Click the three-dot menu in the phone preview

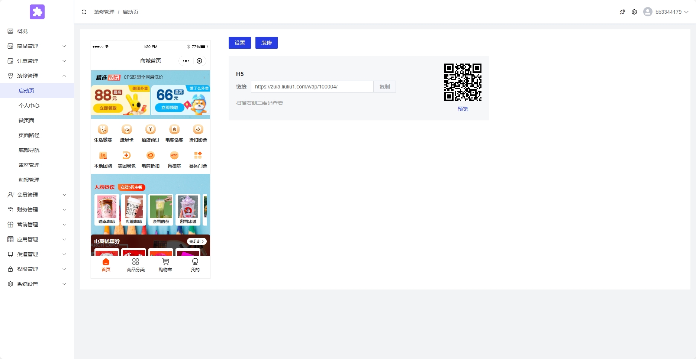pos(186,61)
